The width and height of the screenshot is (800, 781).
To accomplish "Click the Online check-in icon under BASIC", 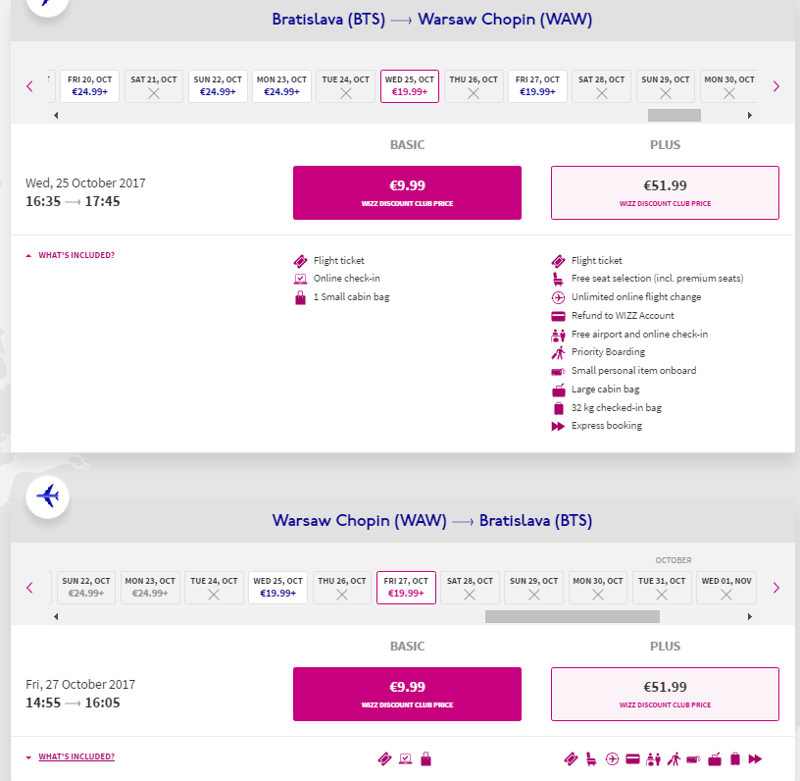I will [x=301, y=279].
